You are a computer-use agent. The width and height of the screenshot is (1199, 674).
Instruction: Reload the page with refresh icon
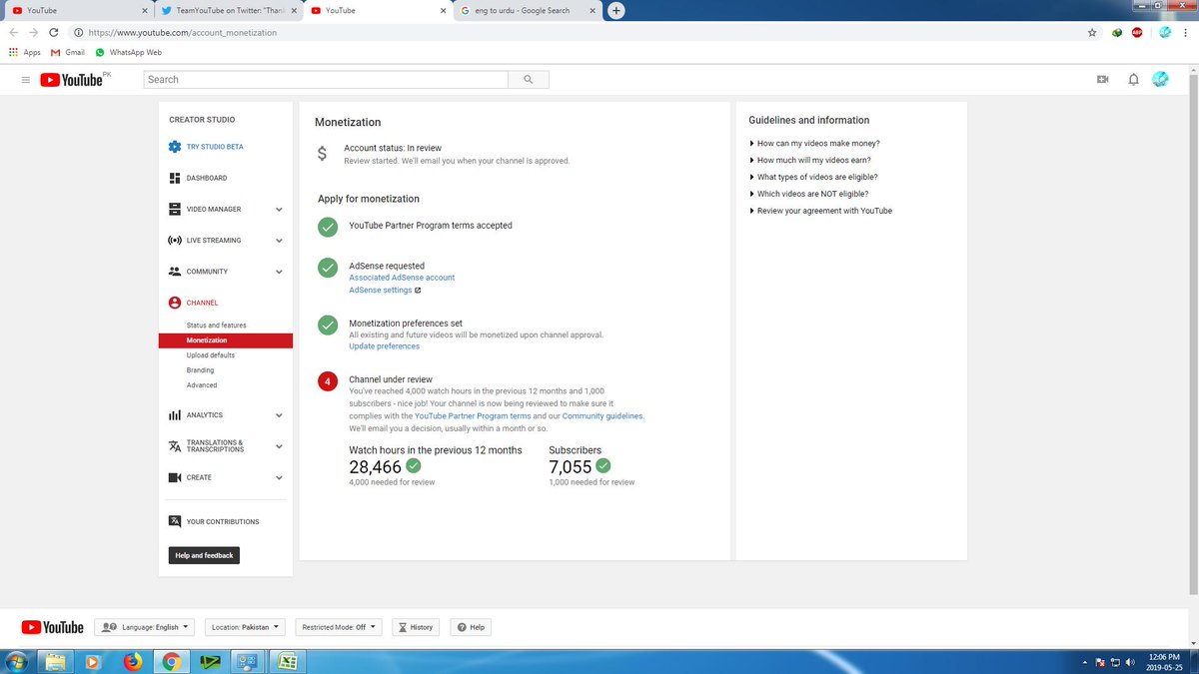click(x=53, y=32)
